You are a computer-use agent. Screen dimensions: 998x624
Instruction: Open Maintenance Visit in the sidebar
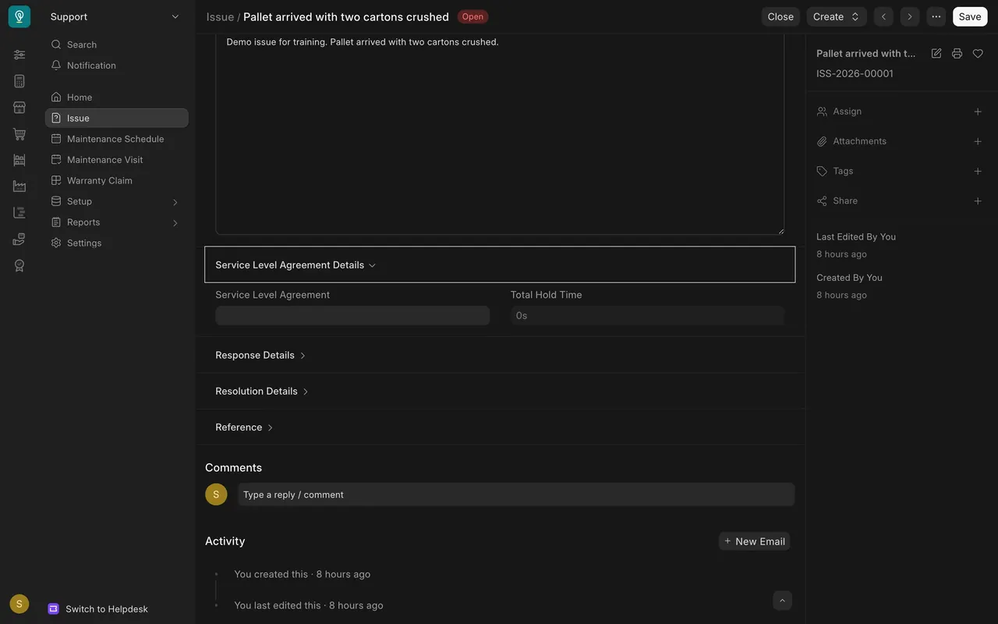coord(116,160)
